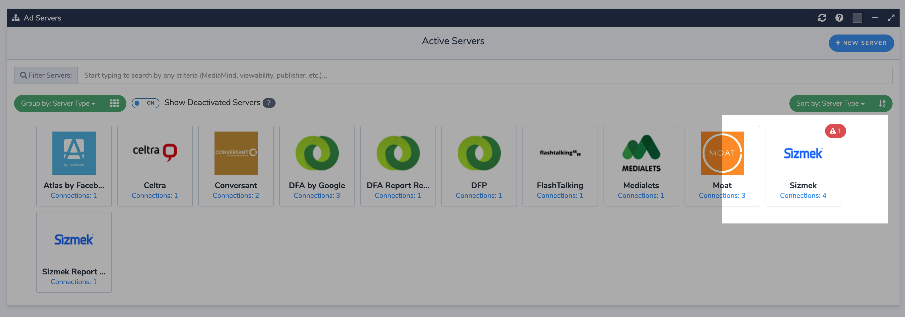The height and width of the screenshot is (317, 905).
Task: Click the refresh icon in the header
Action: click(822, 18)
